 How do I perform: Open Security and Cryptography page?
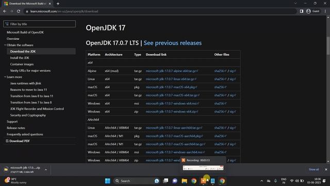[x=28, y=115]
